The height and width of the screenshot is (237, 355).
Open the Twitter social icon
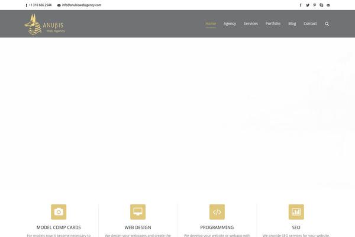point(308,5)
